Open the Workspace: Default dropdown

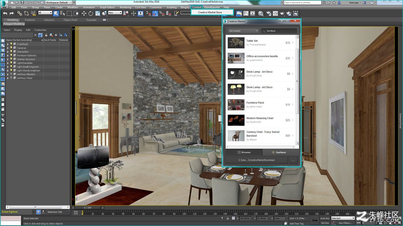pos(59,2)
